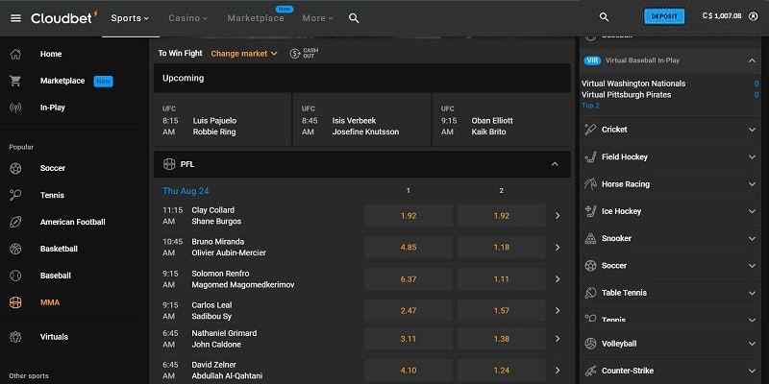Bet 1.92 on Clay Collard
This screenshot has width=769, height=384.
[x=408, y=215]
